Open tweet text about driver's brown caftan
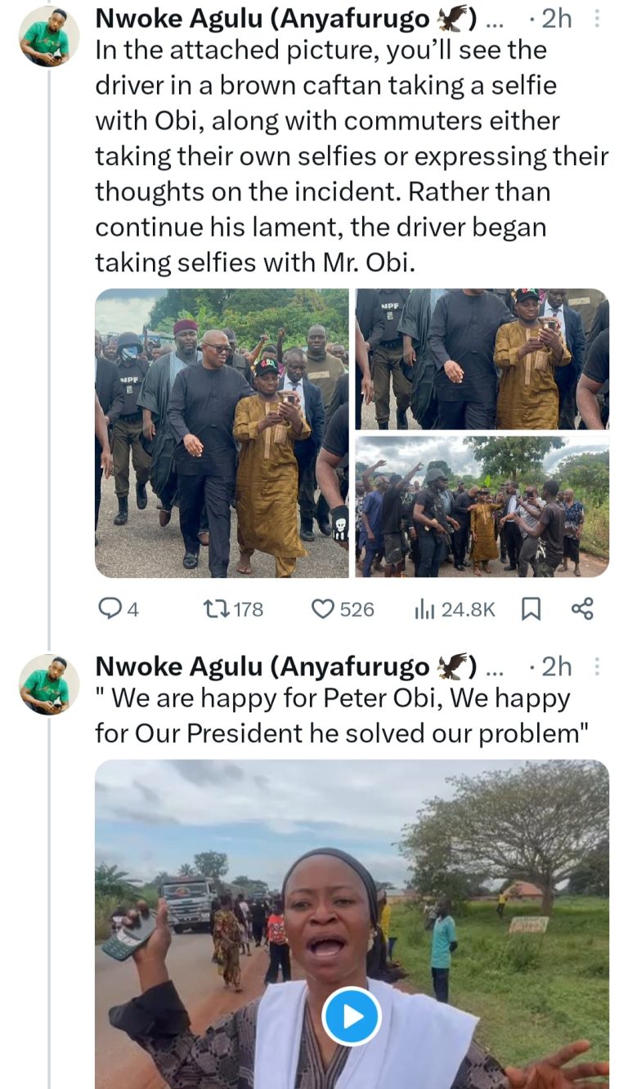This screenshot has height=1089, width=628. pos(343,155)
